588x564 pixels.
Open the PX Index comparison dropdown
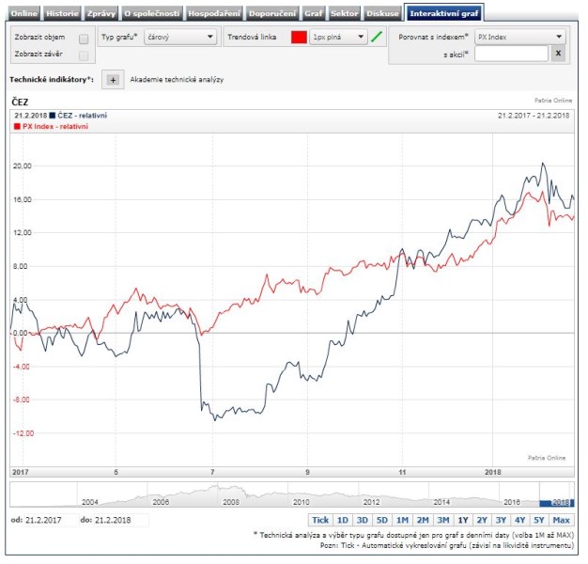pos(519,37)
